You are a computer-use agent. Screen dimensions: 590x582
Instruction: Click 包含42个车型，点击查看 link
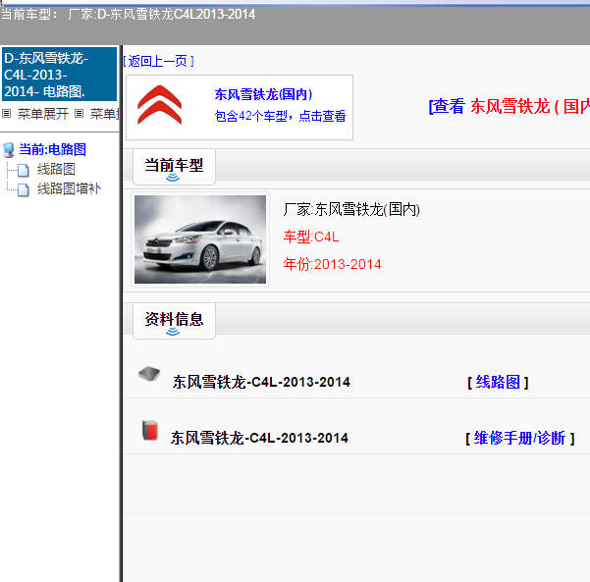pos(280,116)
